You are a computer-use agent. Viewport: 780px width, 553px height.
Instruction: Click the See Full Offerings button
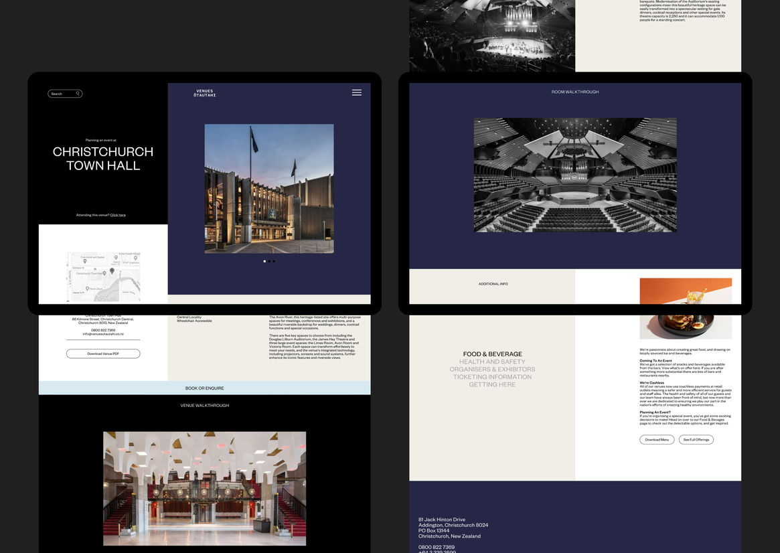click(696, 440)
